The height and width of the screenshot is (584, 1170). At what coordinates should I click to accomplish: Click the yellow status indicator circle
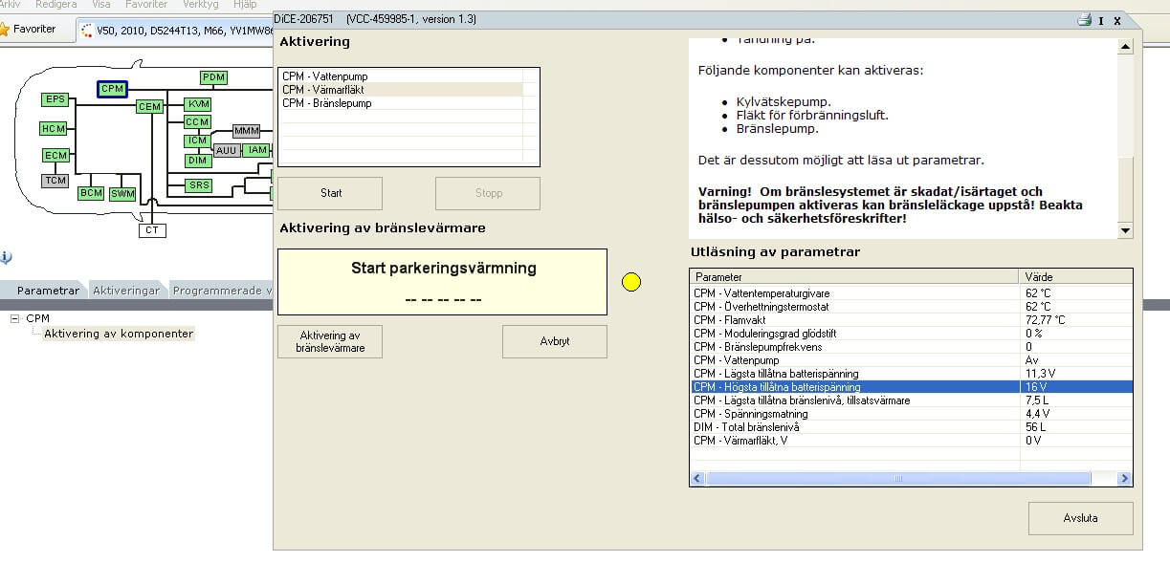pyautogui.click(x=631, y=282)
